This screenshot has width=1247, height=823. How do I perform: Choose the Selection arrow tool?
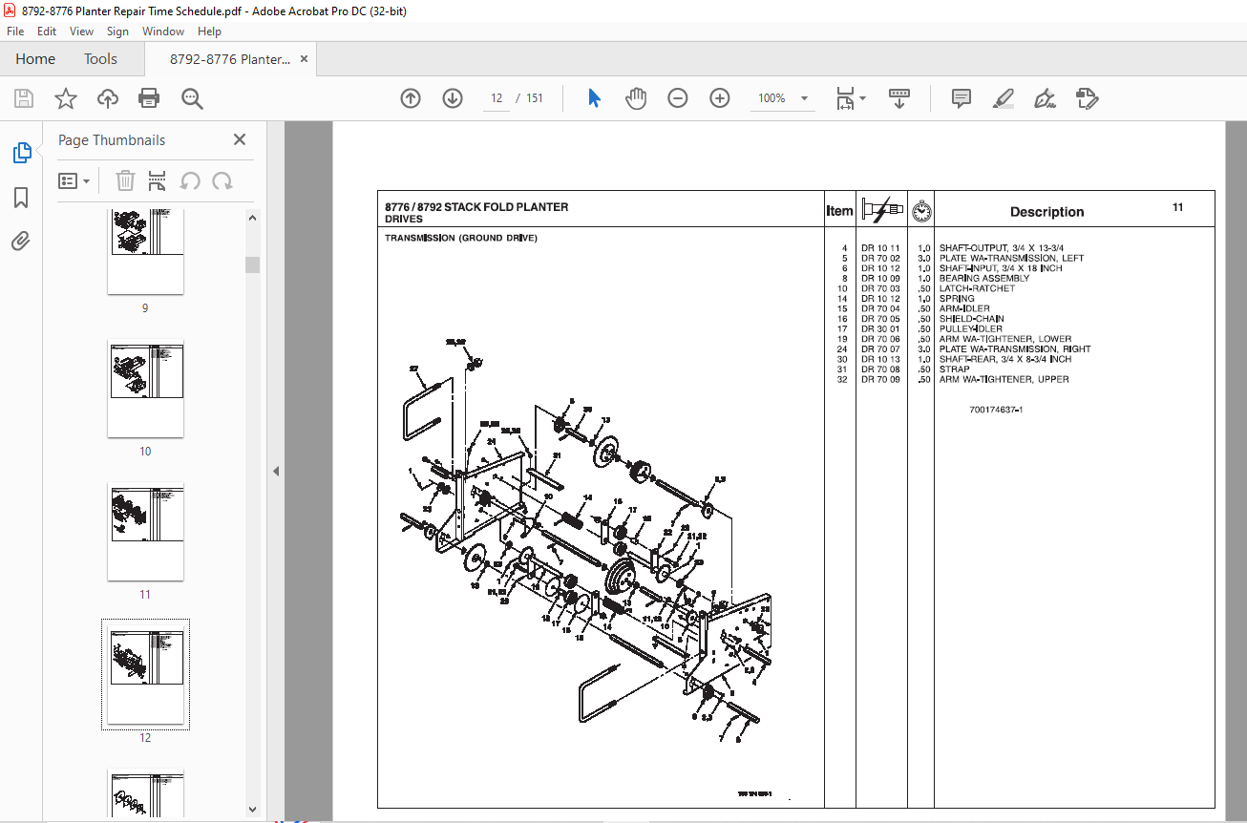pos(594,98)
